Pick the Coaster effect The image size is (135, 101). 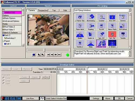coord(102,18)
